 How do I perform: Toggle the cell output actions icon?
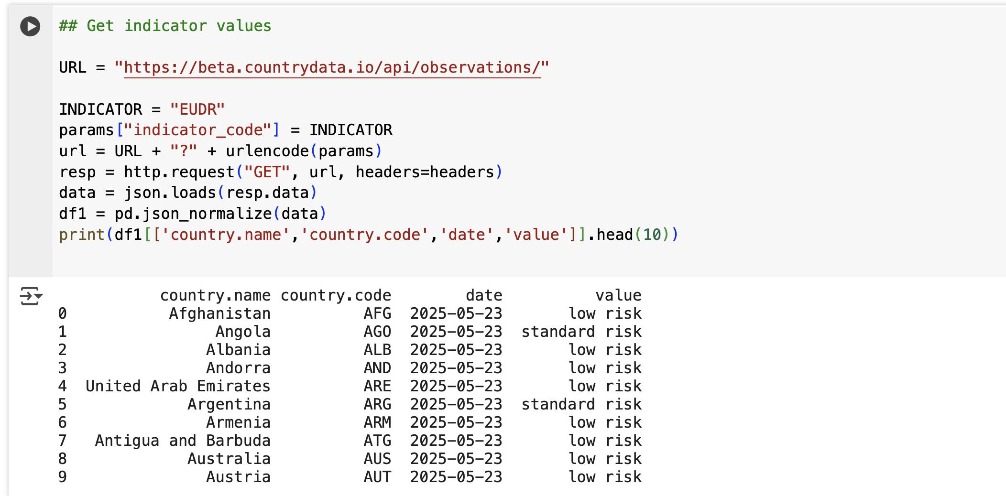[31, 296]
